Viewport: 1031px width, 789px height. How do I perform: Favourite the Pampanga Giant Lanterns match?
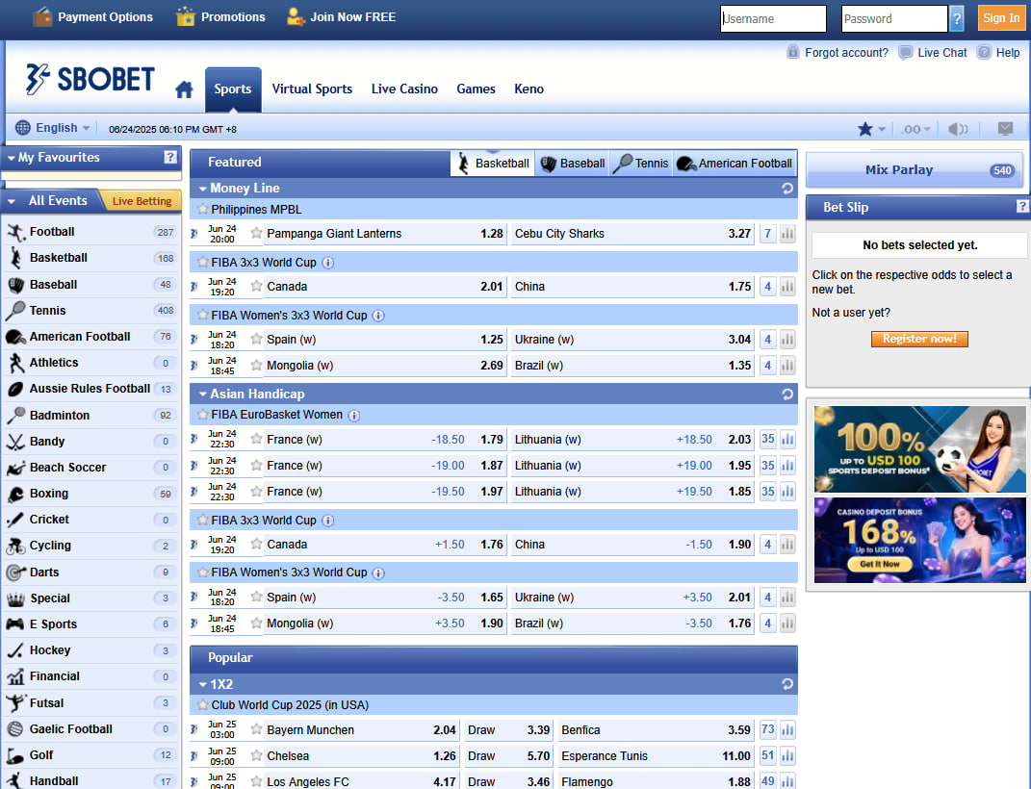click(x=256, y=233)
